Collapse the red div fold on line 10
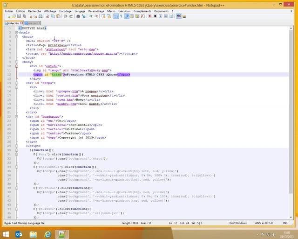 17,66
